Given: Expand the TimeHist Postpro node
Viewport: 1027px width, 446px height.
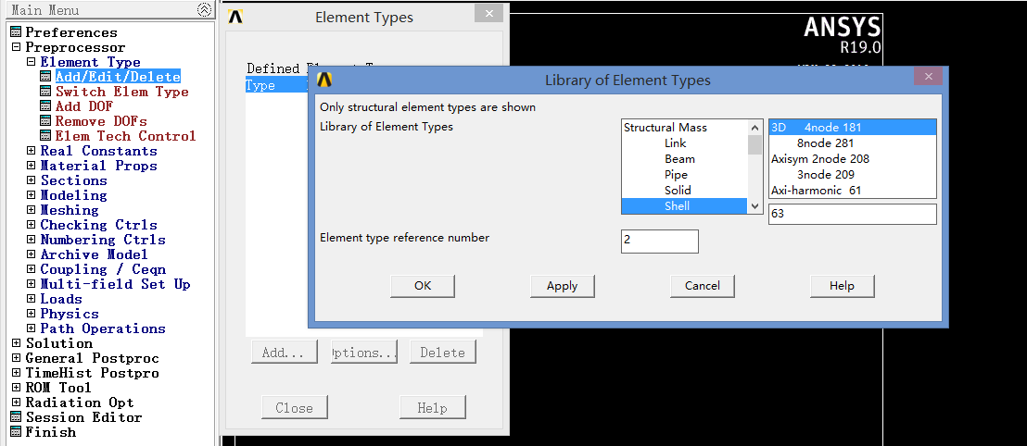Looking at the screenshot, I should (17, 373).
